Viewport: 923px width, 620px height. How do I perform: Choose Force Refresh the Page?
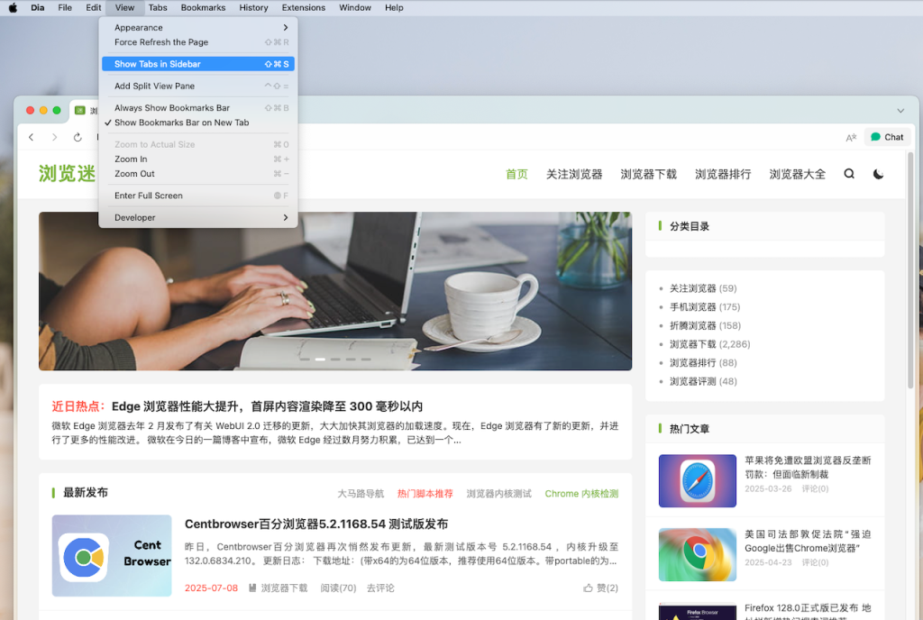198,42
